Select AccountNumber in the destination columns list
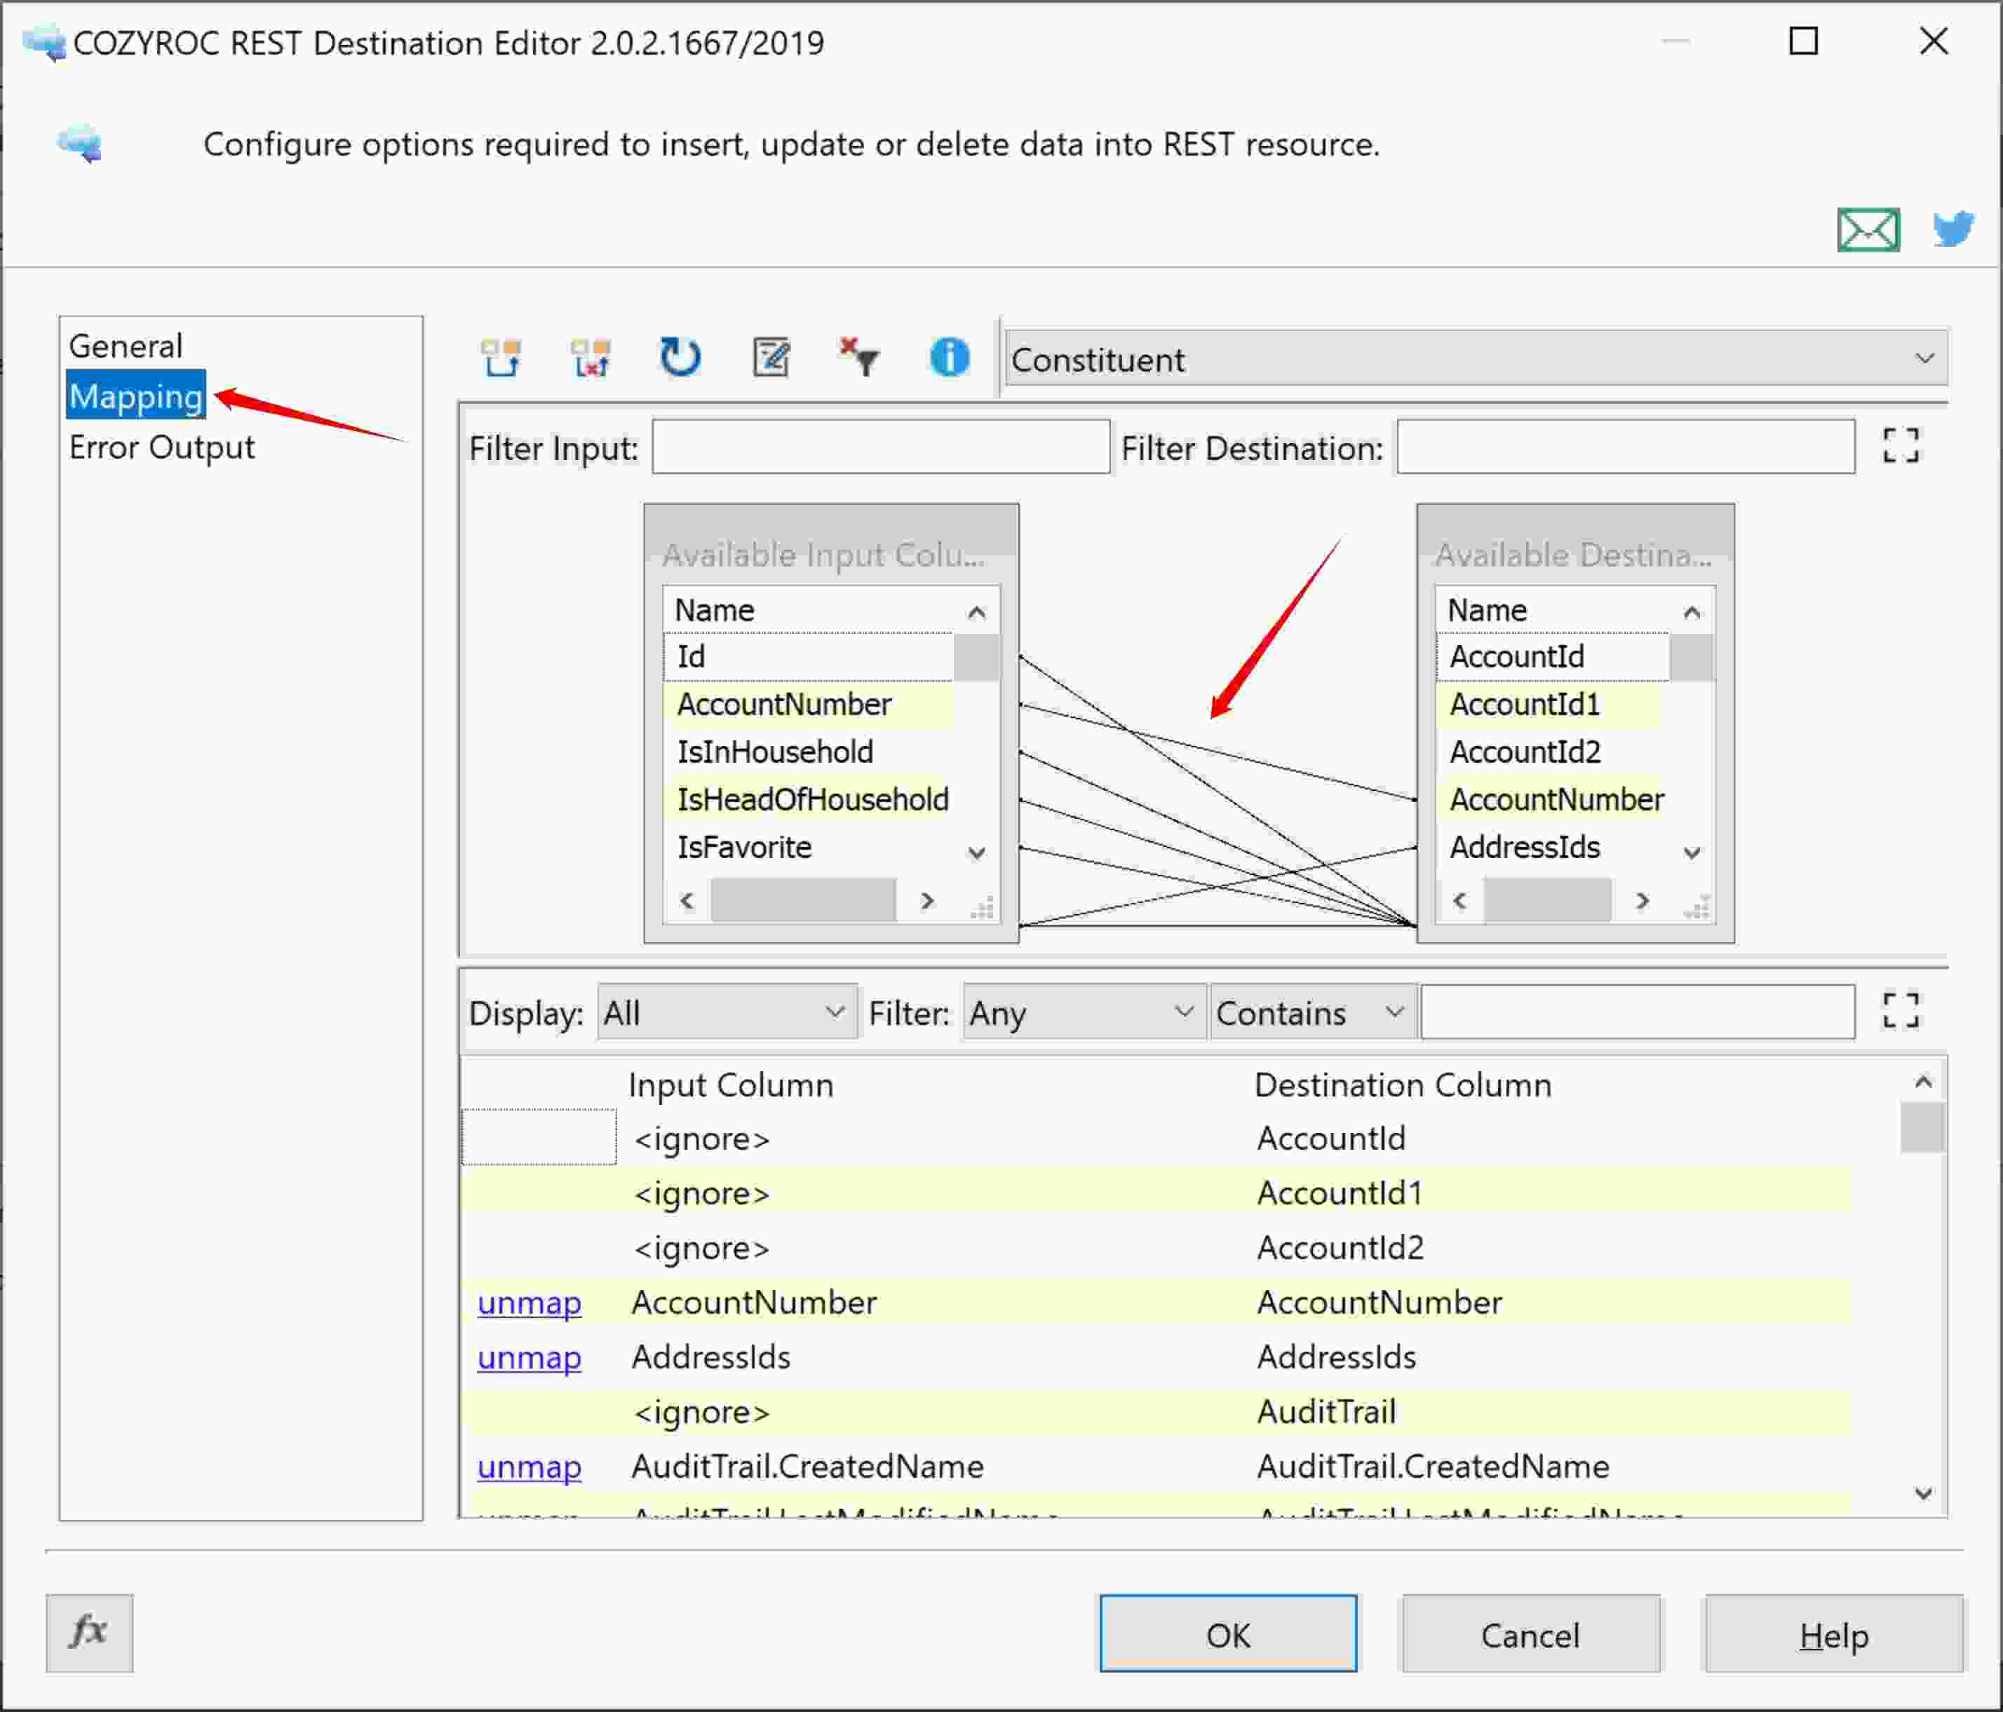This screenshot has height=1712, width=2003. pos(1553,799)
